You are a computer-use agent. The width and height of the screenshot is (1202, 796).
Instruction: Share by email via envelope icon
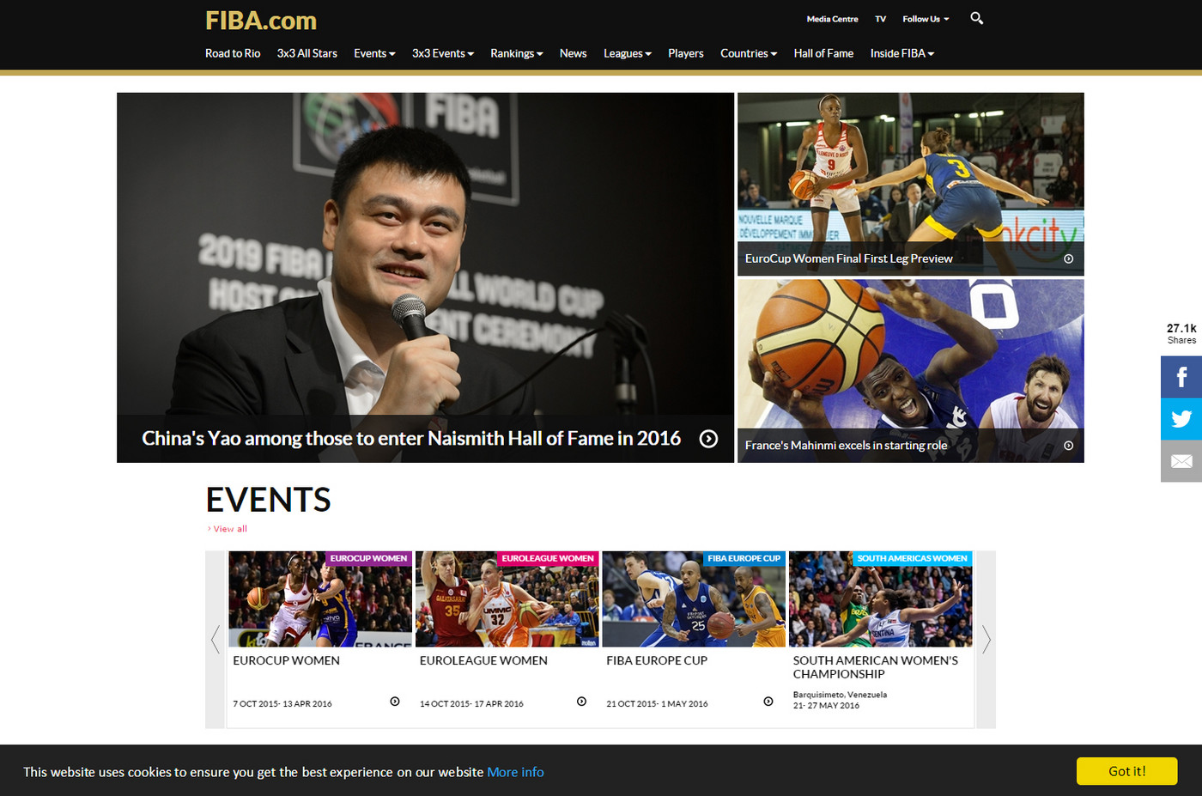[1181, 461]
